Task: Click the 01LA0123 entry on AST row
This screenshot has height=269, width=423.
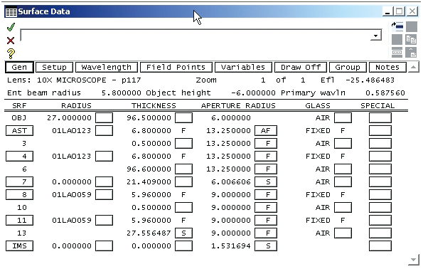Action: click(x=72, y=131)
